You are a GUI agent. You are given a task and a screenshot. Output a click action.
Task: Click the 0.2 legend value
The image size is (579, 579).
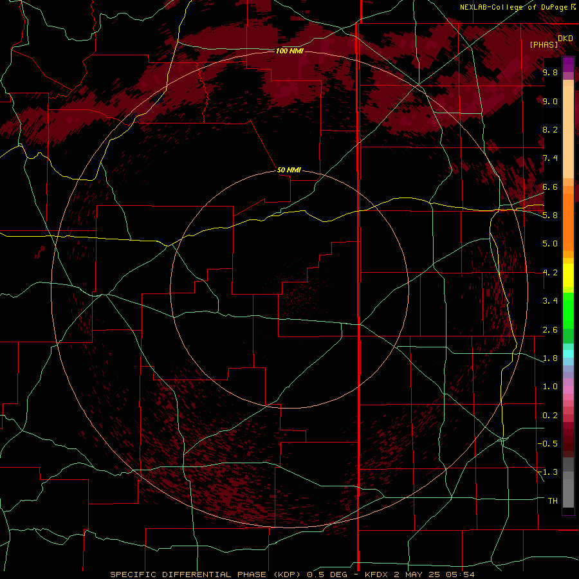550,416
